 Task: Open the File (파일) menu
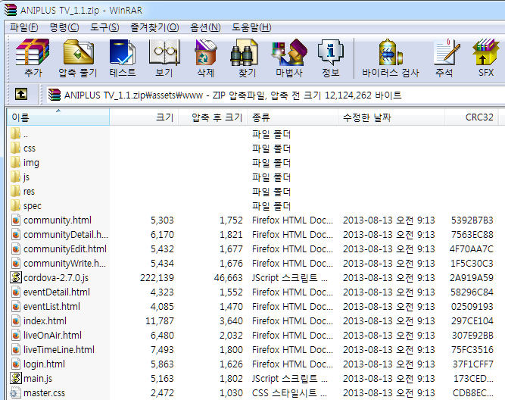pyautogui.click(x=23, y=27)
